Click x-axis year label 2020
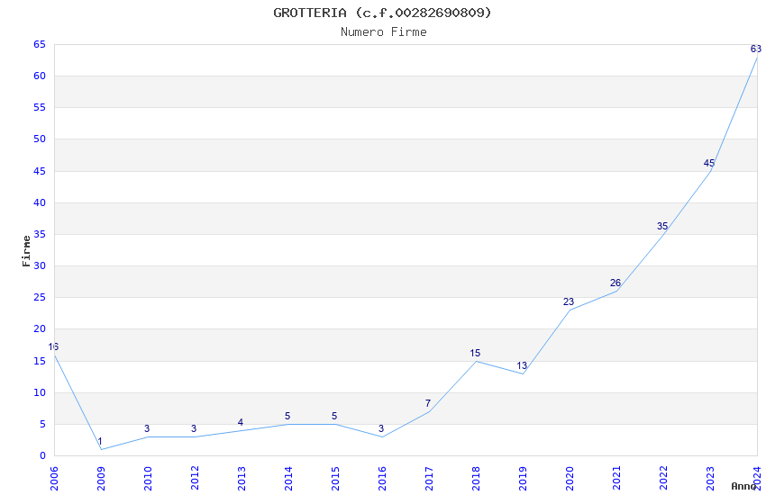Image resolution: width=766 pixels, height=495 pixels. coord(570,478)
